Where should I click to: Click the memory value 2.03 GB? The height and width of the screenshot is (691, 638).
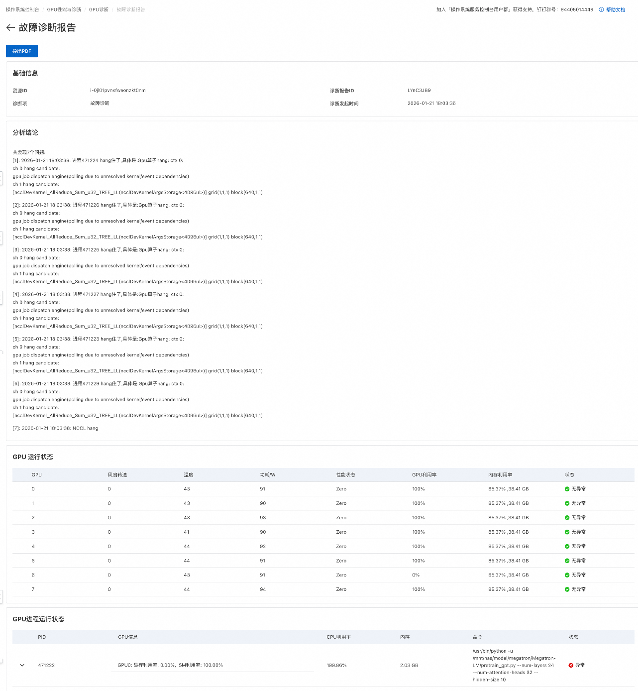click(409, 665)
